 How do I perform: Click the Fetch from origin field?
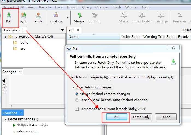(133, 77)
